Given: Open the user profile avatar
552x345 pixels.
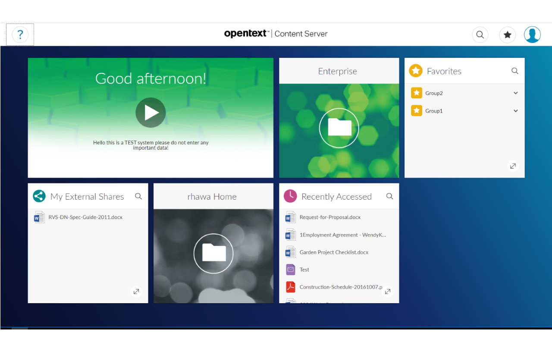Looking at the screenshot, I should (x=532, y=34).
